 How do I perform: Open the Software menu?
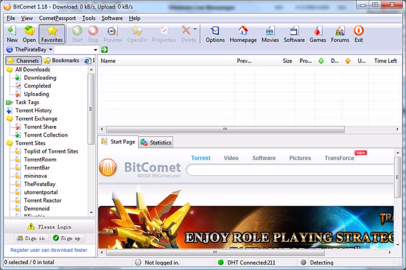[x=112, y=18]
